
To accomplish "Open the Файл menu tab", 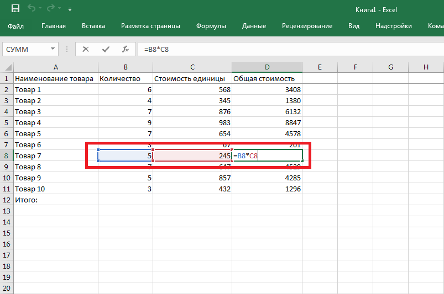I will [x=16, y=26].
